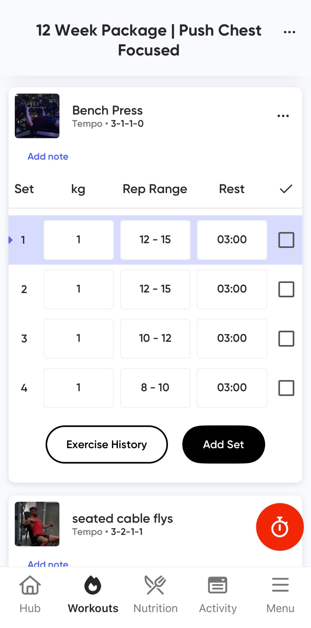Edit the kg field for set 1
The height and width of the screenshot is (628, 311).
click(79, 240)
